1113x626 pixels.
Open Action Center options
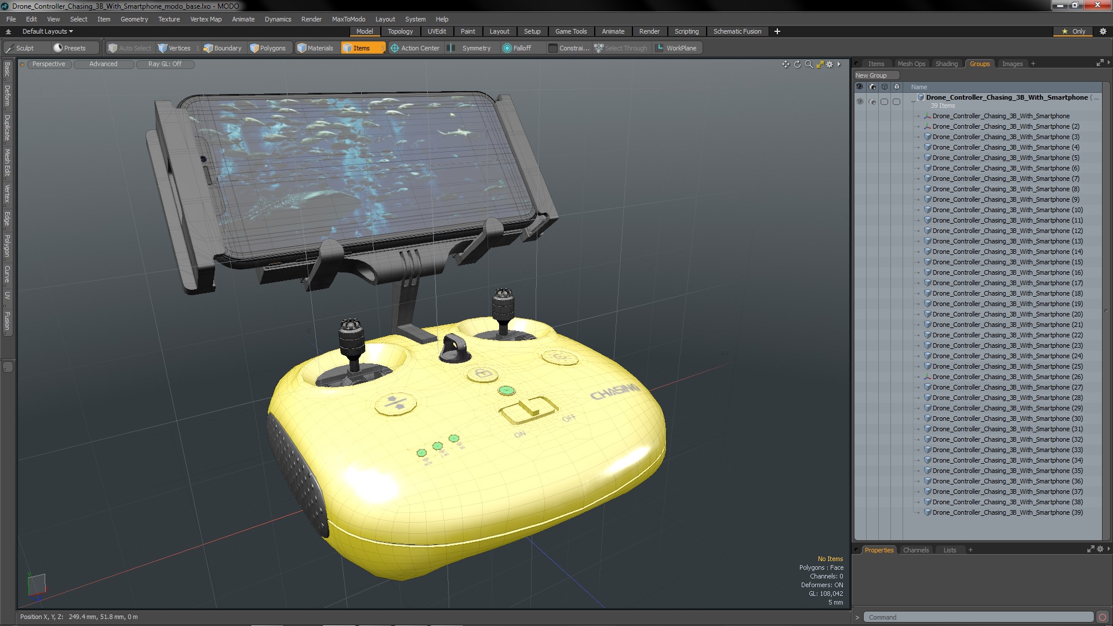pos(415,48)
